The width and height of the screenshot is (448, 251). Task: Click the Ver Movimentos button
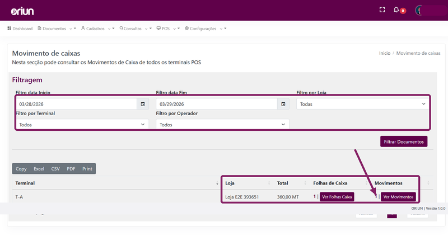click(x=398, y=197)
